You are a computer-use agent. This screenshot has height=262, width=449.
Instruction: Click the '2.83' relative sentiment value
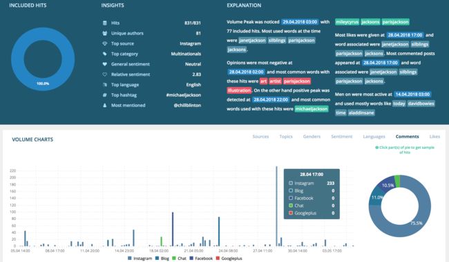(x=196, y=74)
